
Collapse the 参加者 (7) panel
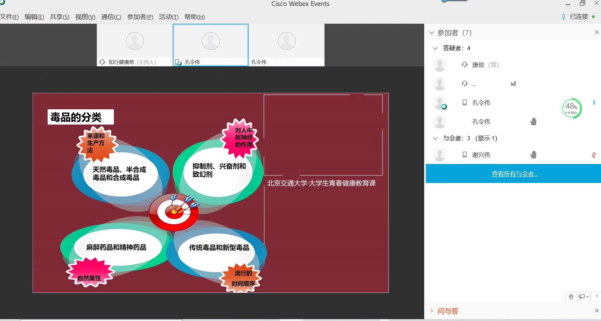432,33
